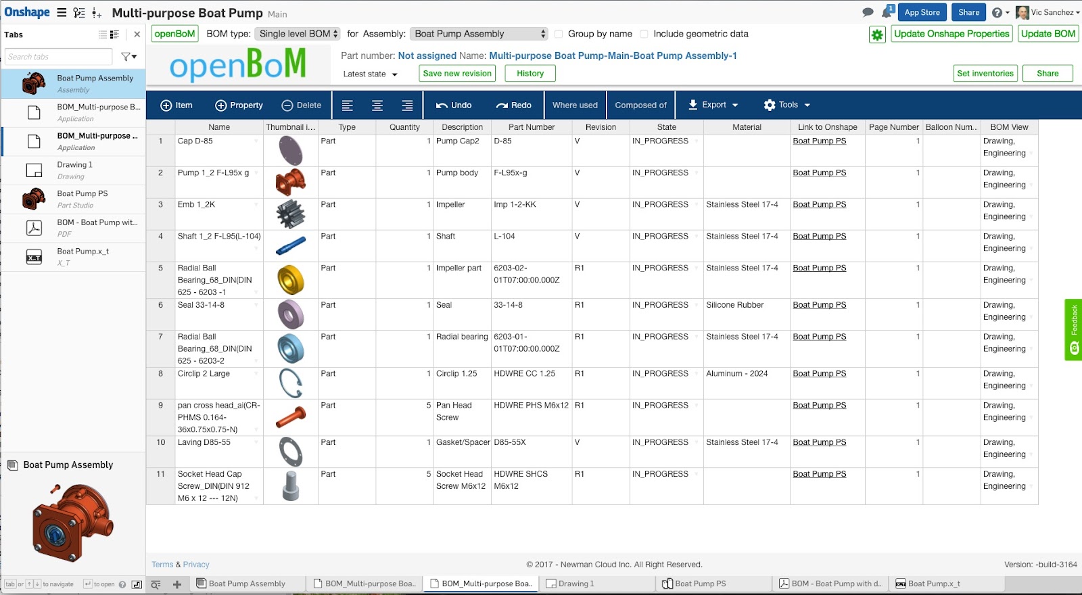Switch to the bottom Drawing 1 tab

(596, 584)
